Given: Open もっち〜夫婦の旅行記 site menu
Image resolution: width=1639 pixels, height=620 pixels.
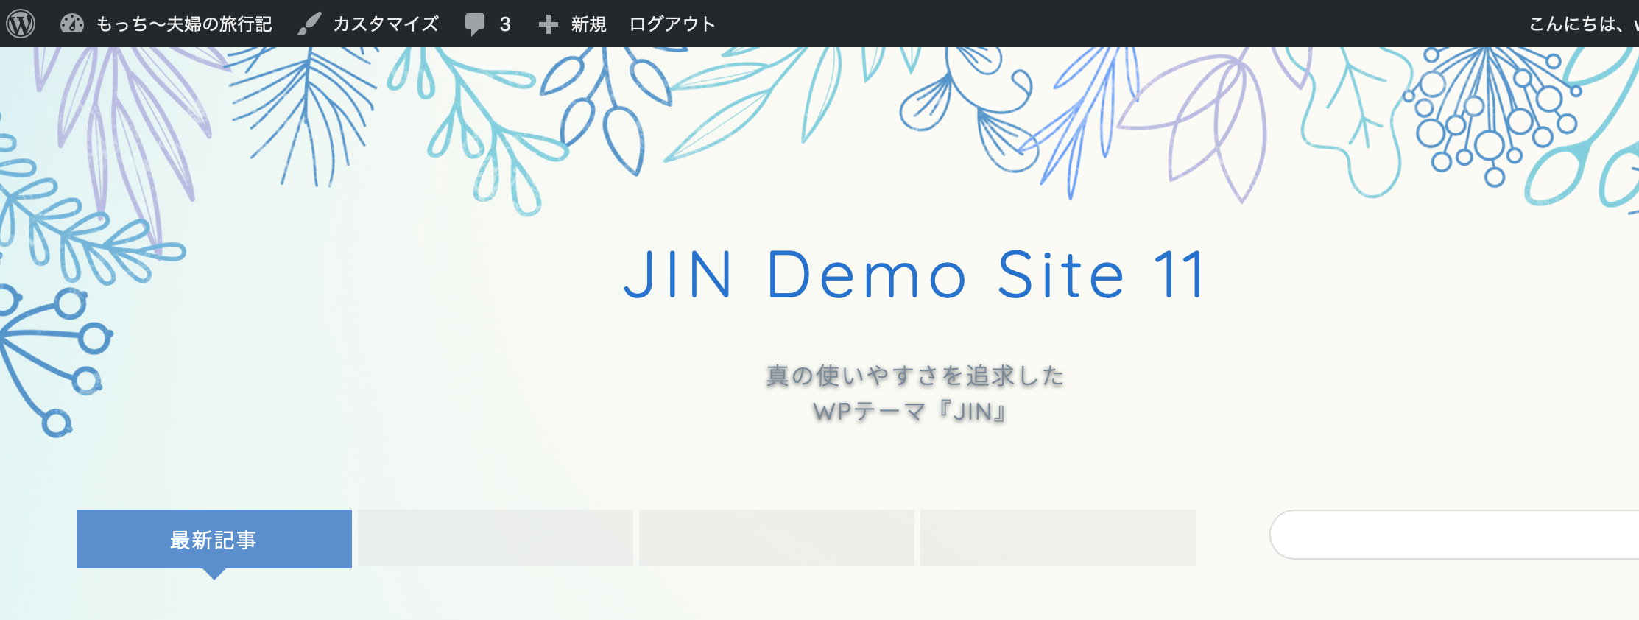Looking at the screenshot, I should click(184, 24).
